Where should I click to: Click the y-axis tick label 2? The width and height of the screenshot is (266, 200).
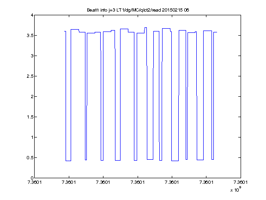click(x=32, y=97)
